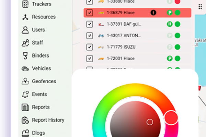This screenshot has width=206, height=137.
Task: Open the Trackers menu item
Action: click(41, 4)
